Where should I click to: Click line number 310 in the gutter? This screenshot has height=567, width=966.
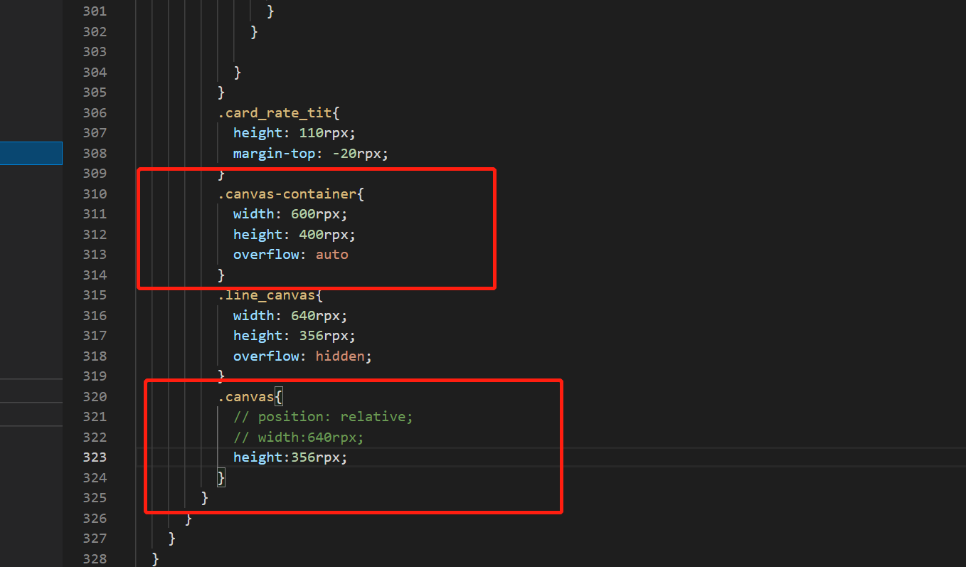[95, 194]
